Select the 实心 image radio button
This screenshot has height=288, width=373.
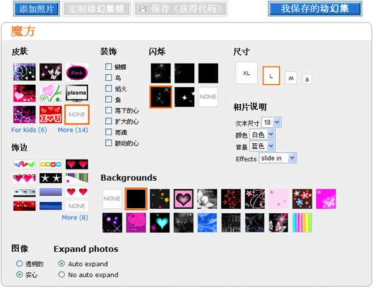coord(19,275)
